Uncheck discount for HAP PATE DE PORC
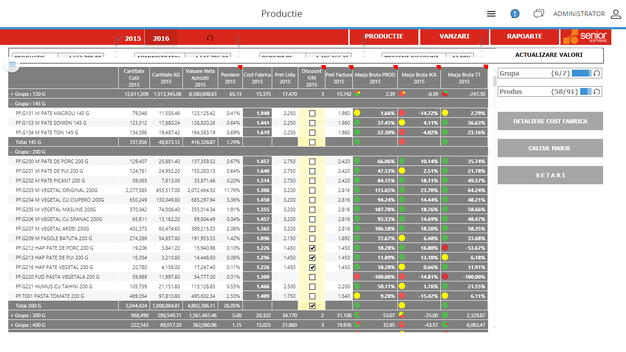 312,248
